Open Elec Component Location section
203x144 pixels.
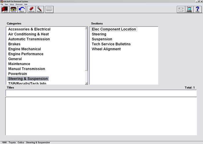tap(114, 29)
